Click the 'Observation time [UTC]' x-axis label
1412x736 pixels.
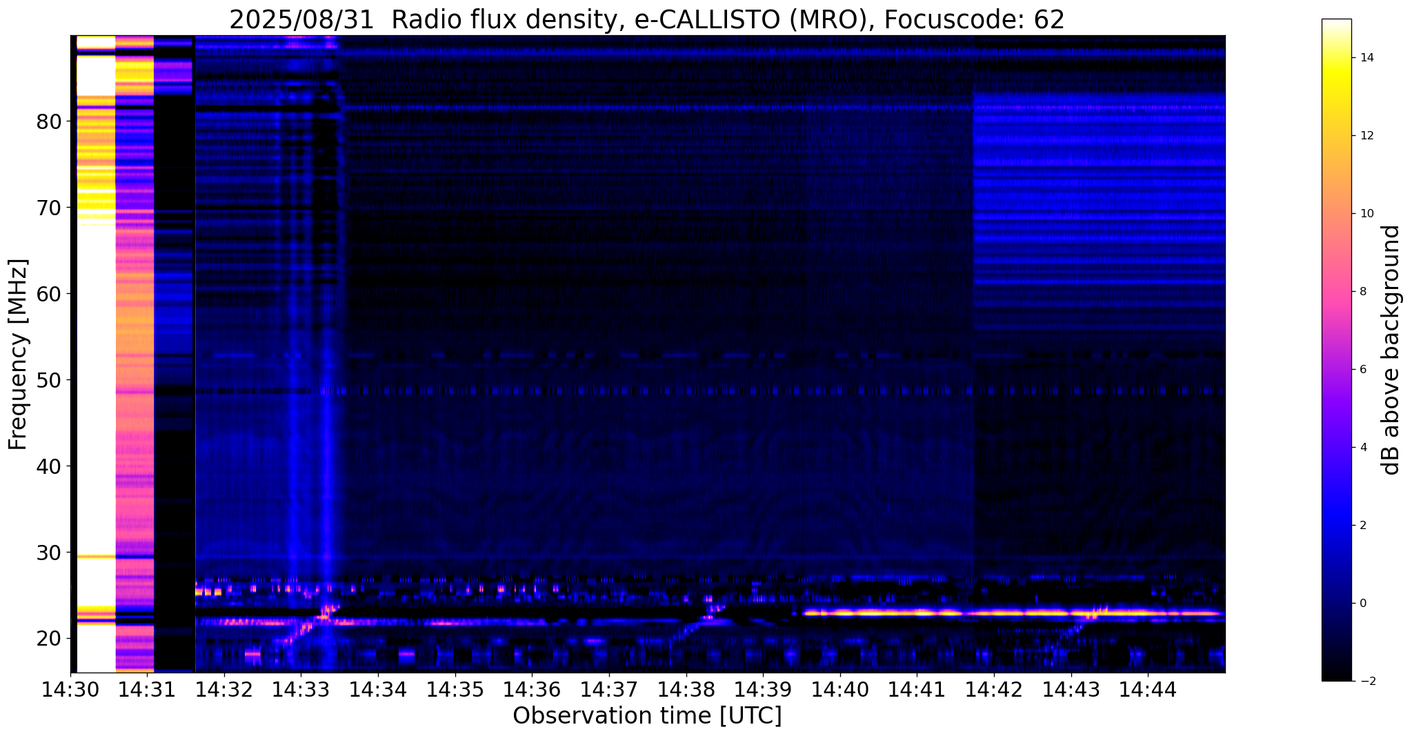(x=647, y=716)
